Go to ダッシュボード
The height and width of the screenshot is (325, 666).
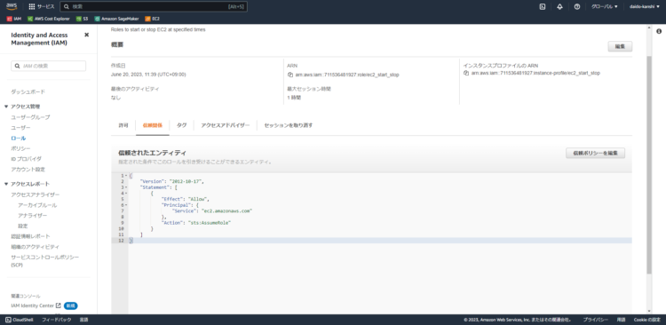point(28,91)
